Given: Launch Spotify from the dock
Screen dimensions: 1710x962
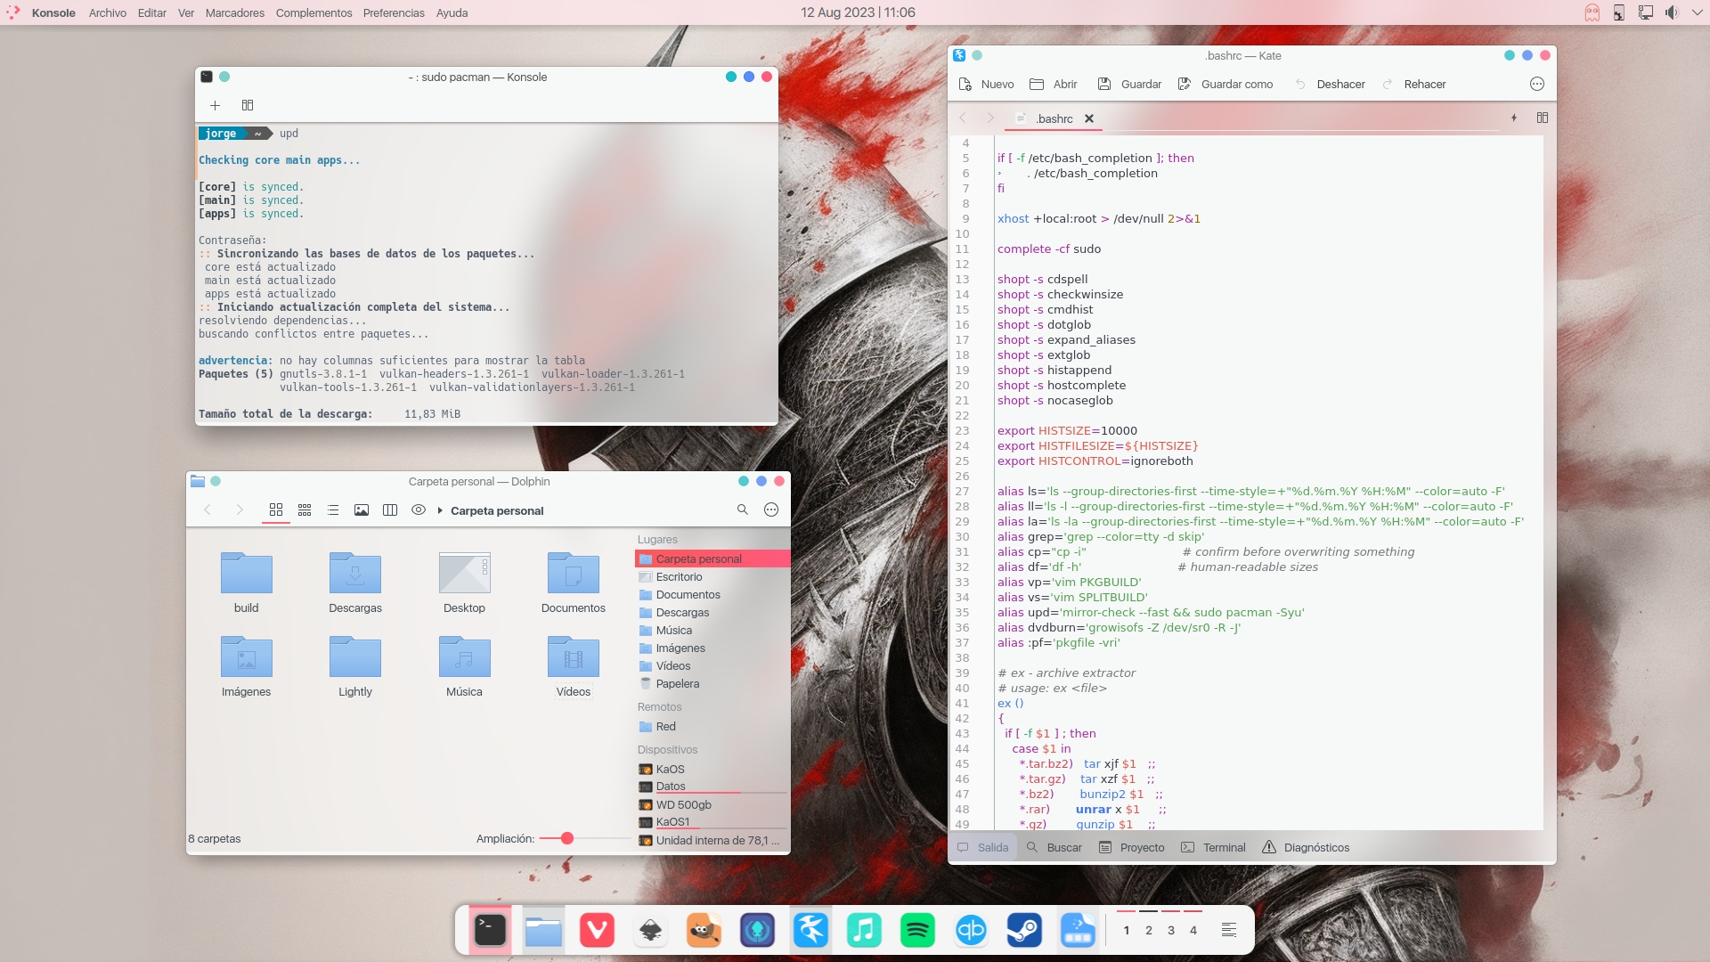Looking at the screenshot, I should [917, 931].
